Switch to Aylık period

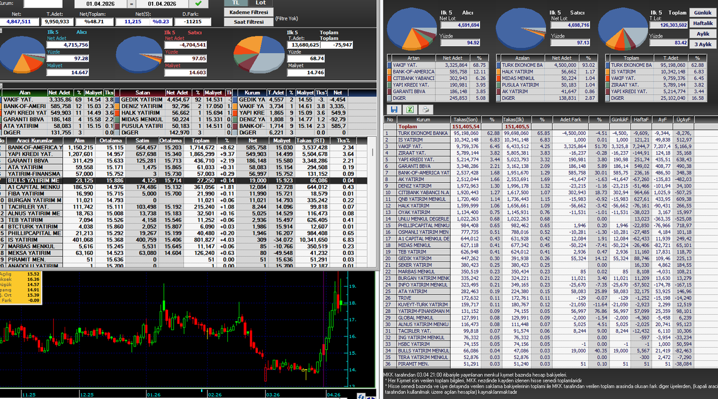(703, 34)
